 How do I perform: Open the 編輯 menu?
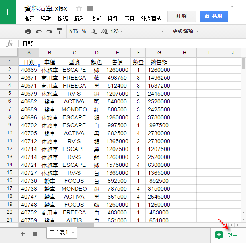46,18
